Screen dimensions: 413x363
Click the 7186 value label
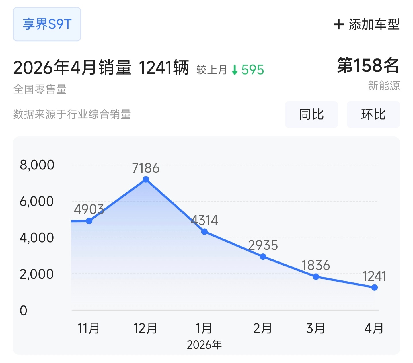[x=146, y=168]
